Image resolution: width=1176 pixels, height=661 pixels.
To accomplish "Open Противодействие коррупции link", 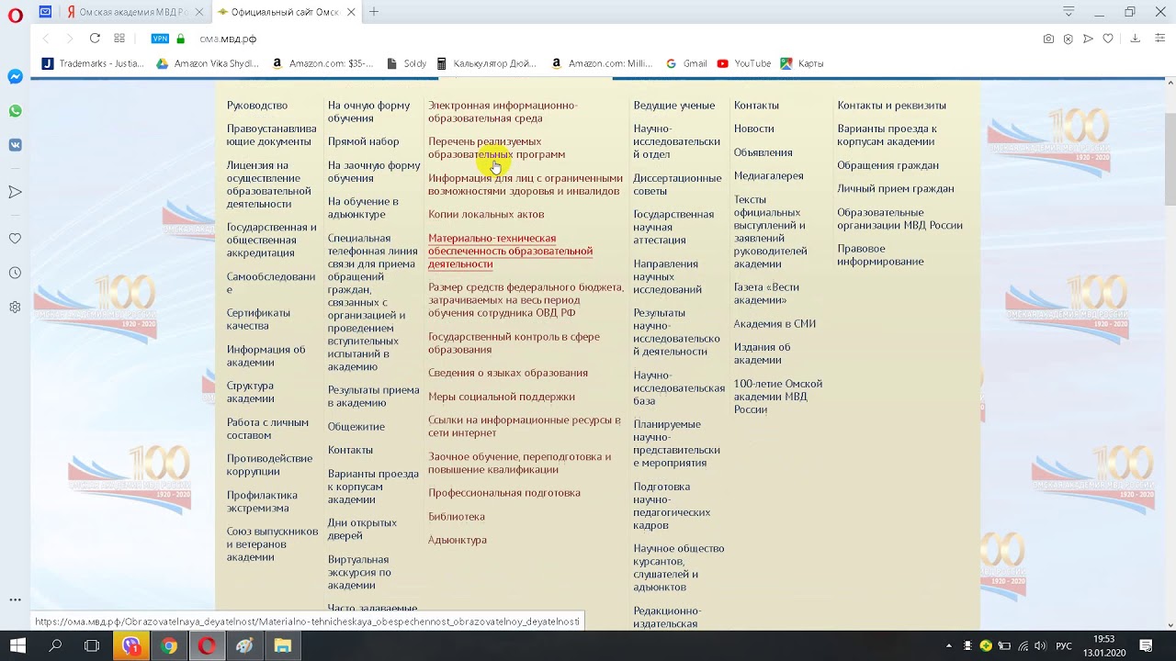I will [269, 465].
